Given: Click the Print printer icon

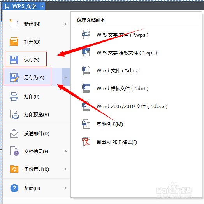Looking at the screenshot, I should (14, 96).
